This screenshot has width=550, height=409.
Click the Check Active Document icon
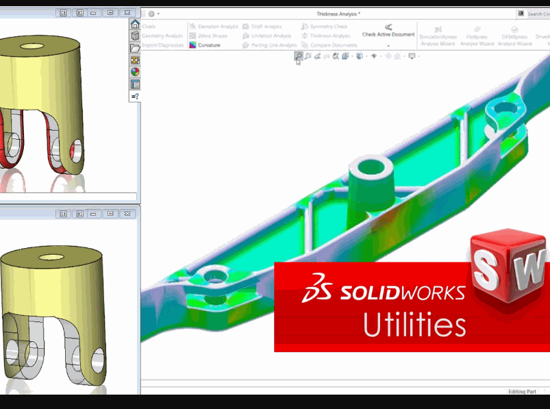point(388,27)
